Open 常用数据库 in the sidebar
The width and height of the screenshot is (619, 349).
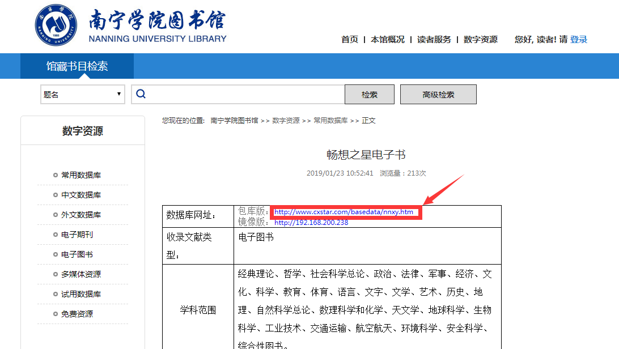point(81,175)
